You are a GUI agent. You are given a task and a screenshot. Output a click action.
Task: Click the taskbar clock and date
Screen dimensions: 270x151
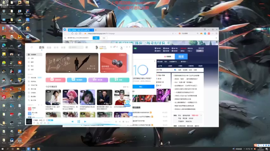click(x=261, y=149)
